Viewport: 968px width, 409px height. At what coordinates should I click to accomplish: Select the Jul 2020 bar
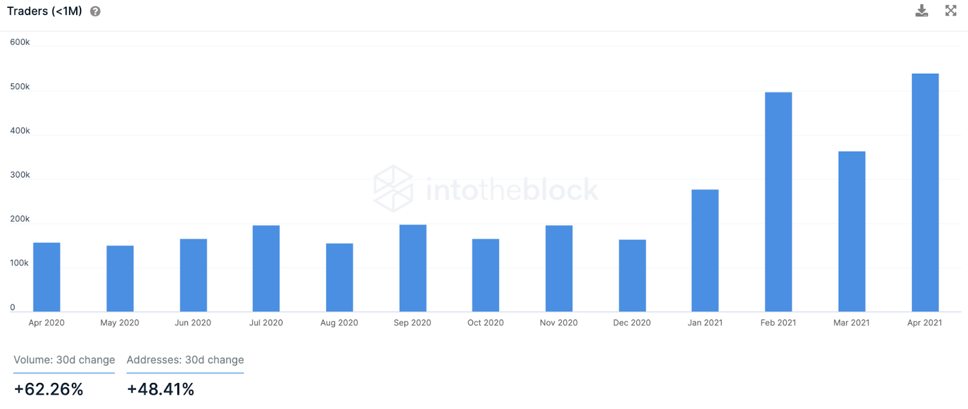pyautogui.click(x=266, y=269)
